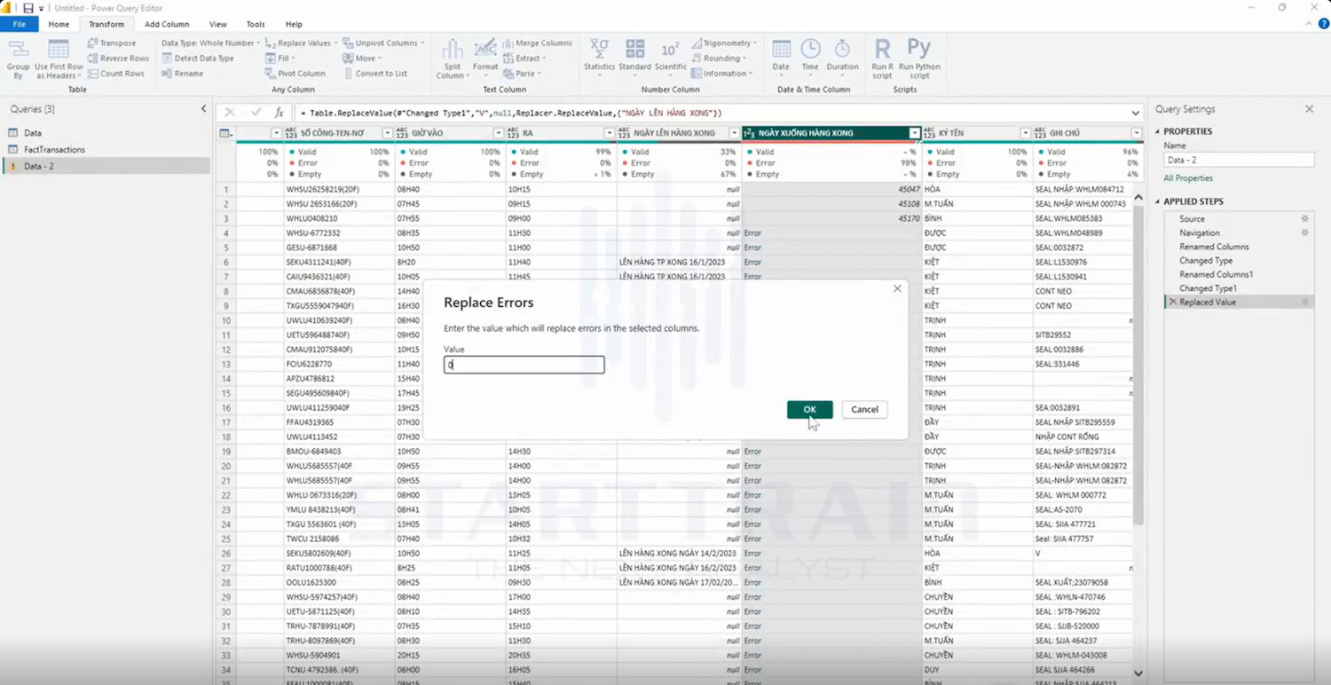Open the All Properties link
Image resolution: width=1331 pixels, height=685 pixels.
1188,178
